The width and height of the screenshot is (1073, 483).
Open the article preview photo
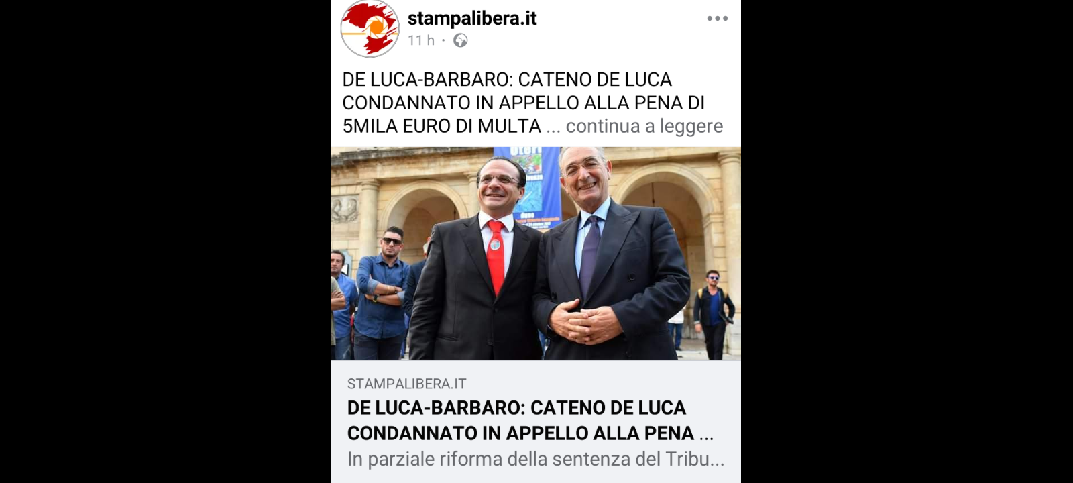pyautogui.click(x=536, y=253)
